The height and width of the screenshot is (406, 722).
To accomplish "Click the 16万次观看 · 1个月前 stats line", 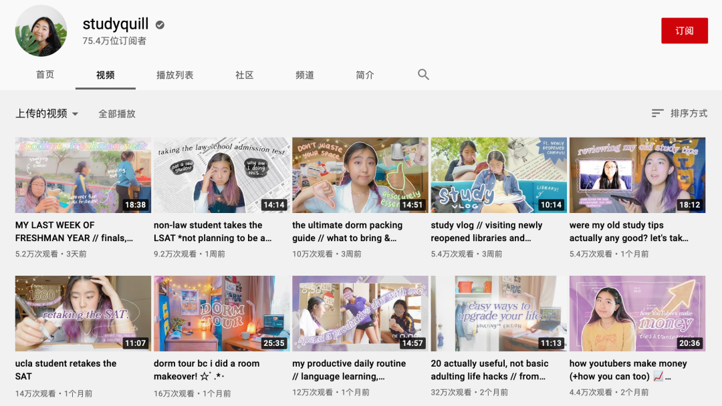I will 193,393.
